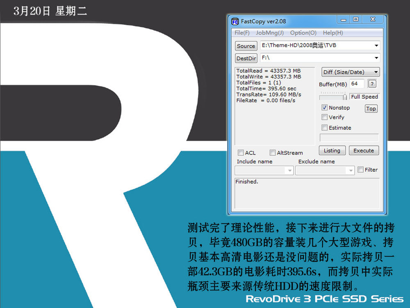Uncheck the Nonstop checkbox
The image size is (410, 308).
pos(324,107)
